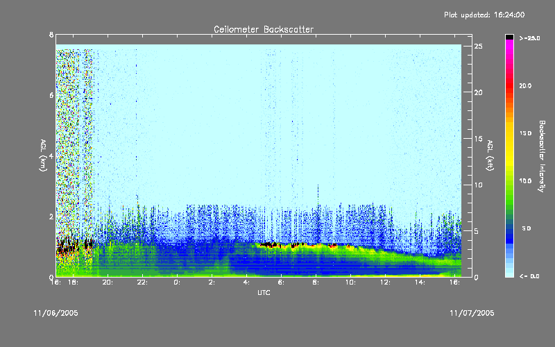Click the "12:" time tick label
This screenshot has height=347, width=555.
[x=385, y=282]
